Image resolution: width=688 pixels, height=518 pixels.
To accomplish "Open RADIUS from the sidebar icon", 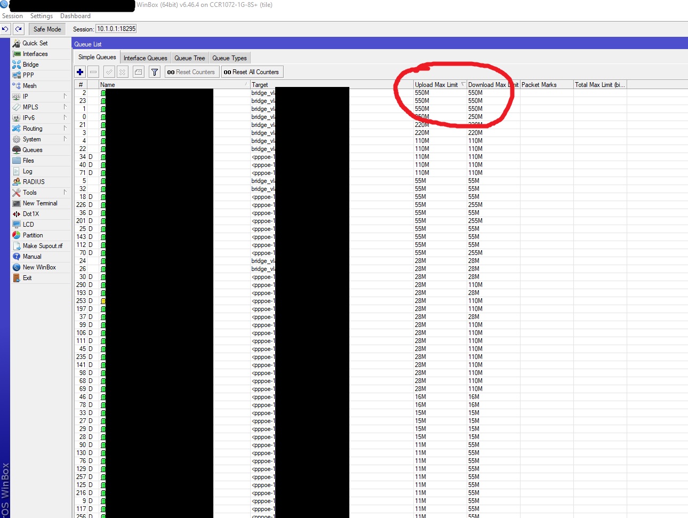I will 17,182.
